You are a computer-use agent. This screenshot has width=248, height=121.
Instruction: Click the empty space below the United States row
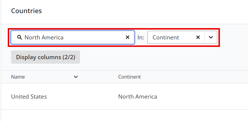click(x=124, y=115)
